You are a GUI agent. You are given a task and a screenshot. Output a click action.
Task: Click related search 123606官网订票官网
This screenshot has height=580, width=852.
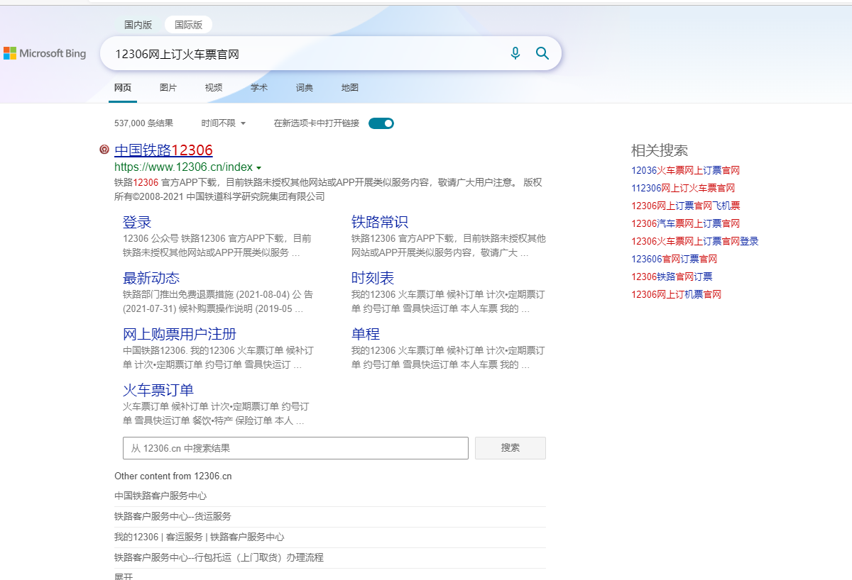(674, 259)
